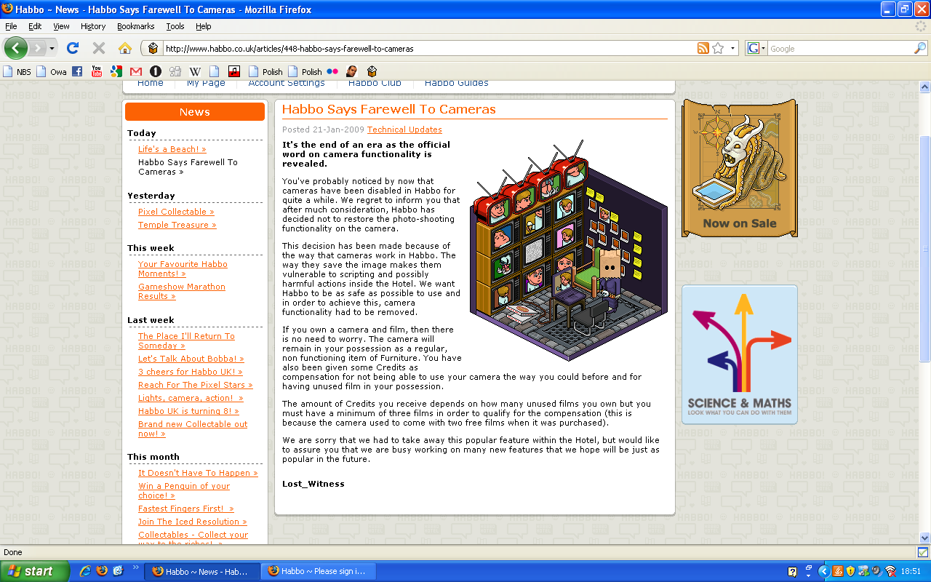Click the vertical page scrollbar thumb
Screen dimensions: 931x582
pyautogui.click(x=924, y=248)
